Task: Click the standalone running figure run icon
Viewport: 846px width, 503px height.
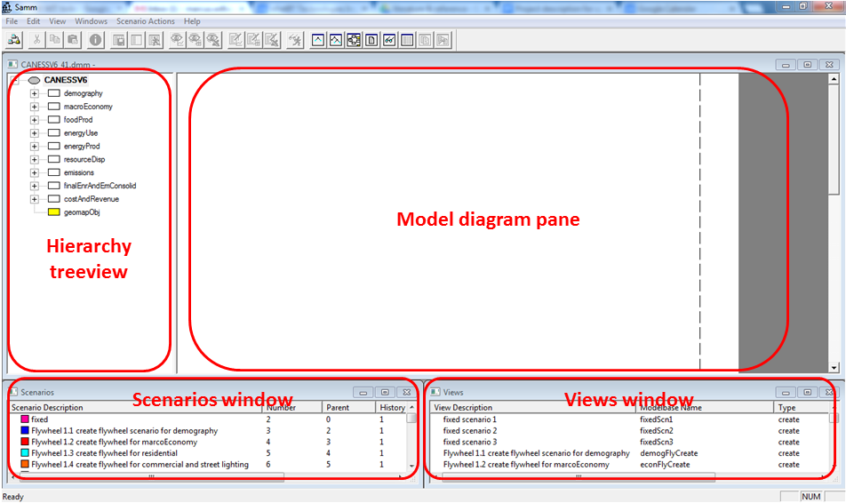Action: [x=295, y=40]
